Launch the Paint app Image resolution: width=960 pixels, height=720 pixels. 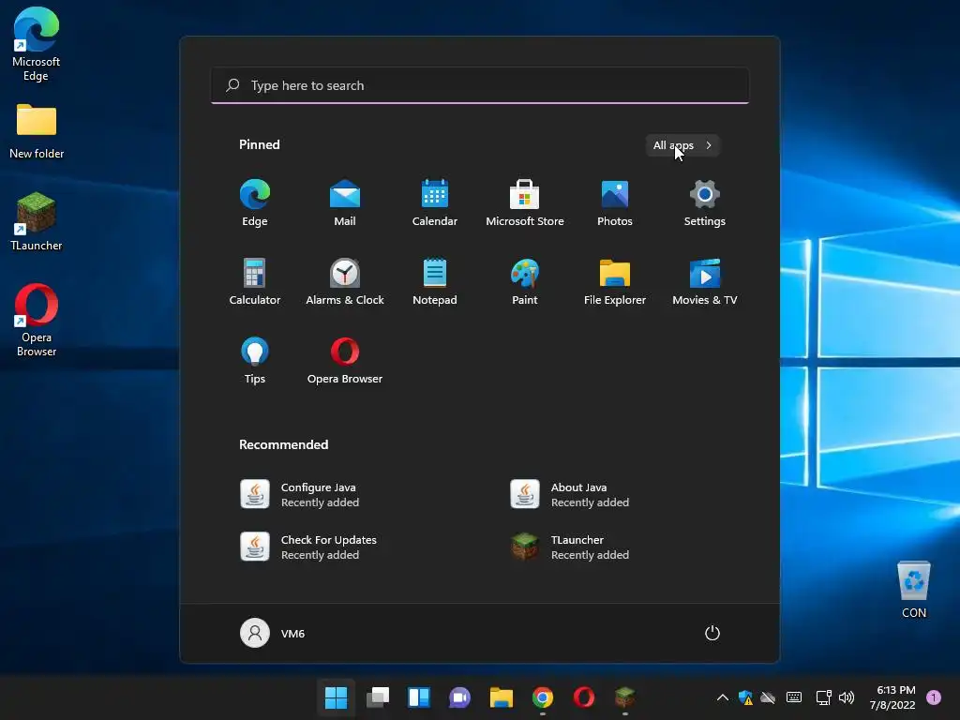525,281
